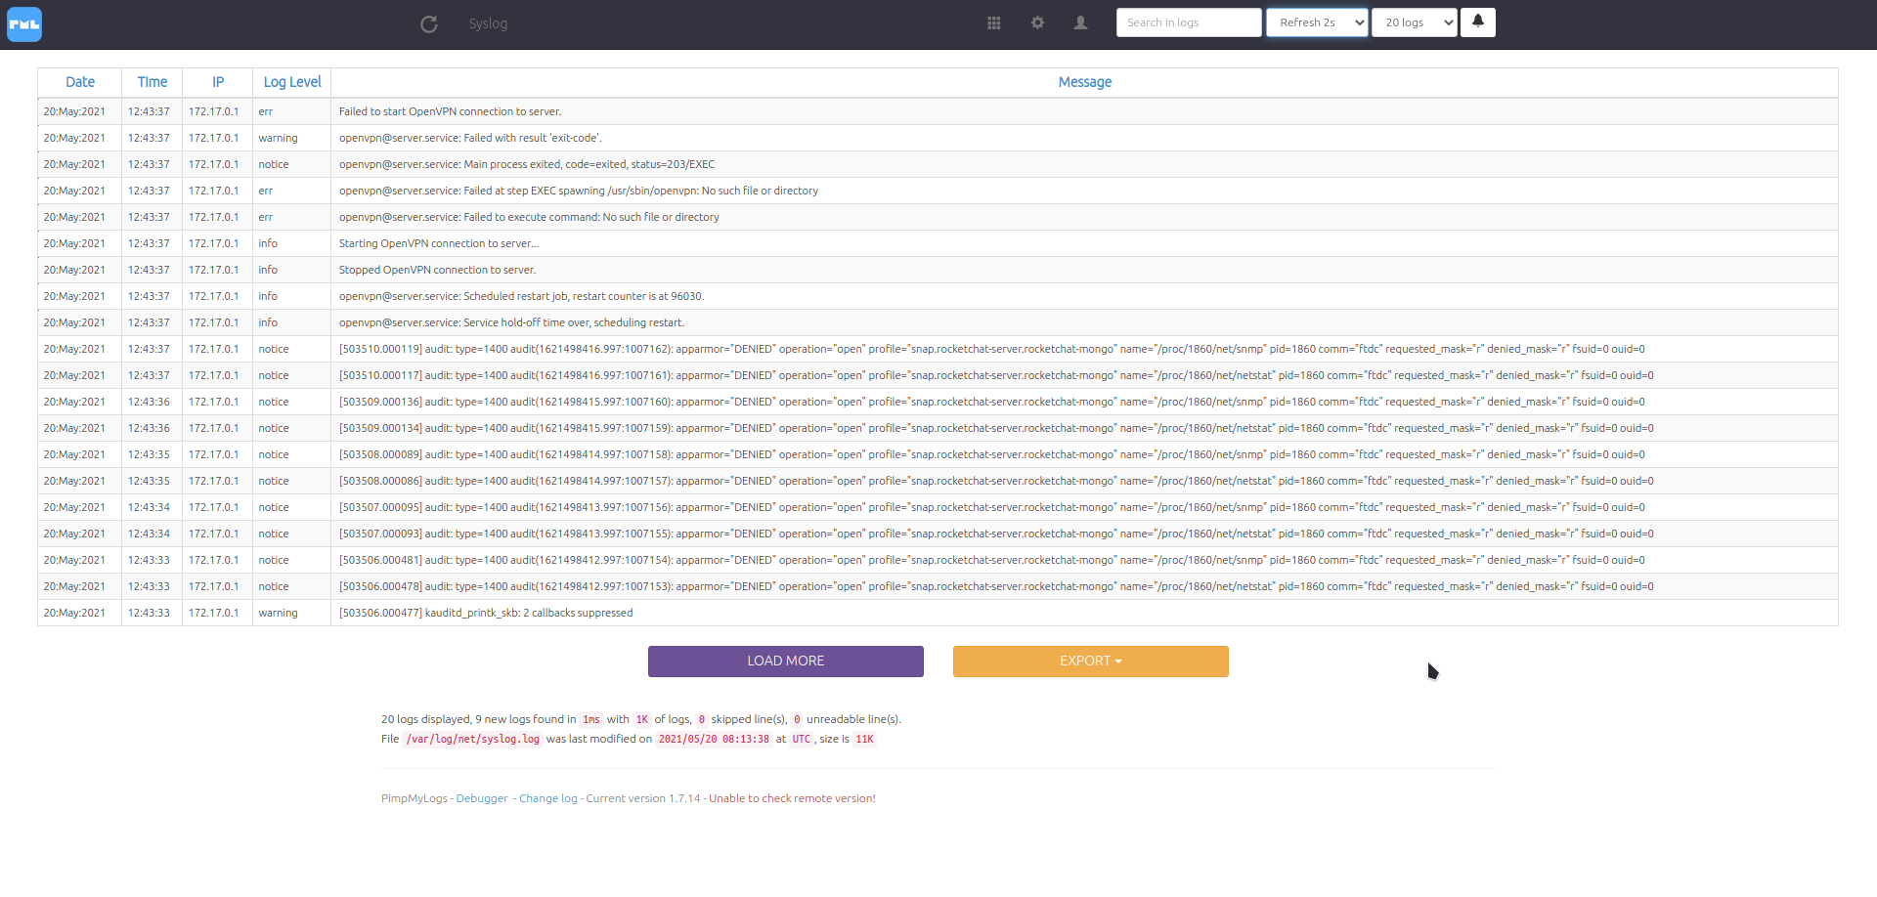The image size is (1877, 897).
Task: Click the 1ms search duration value
Action: click(x=591, y=719)
